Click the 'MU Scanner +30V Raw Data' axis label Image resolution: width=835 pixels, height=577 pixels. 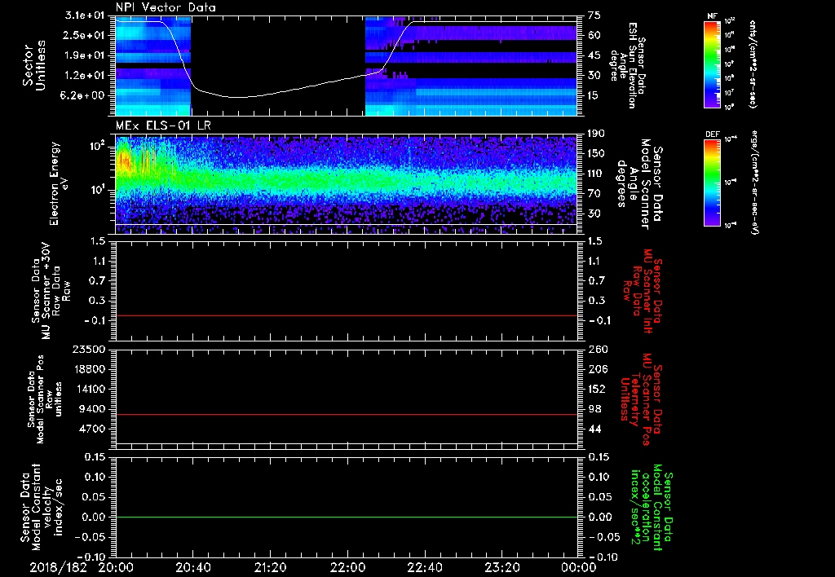(51, 291)
